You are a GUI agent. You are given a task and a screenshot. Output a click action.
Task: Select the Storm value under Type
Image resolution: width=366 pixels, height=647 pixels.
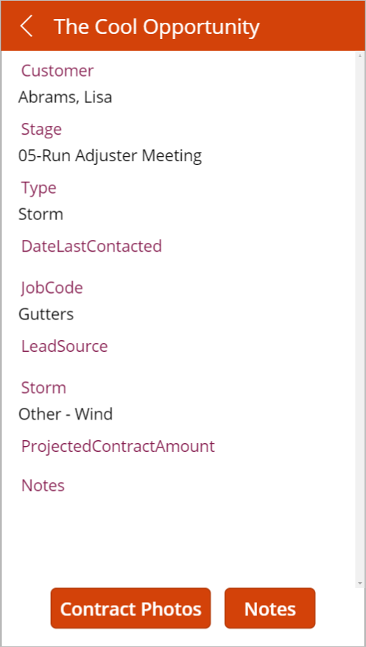41,214
